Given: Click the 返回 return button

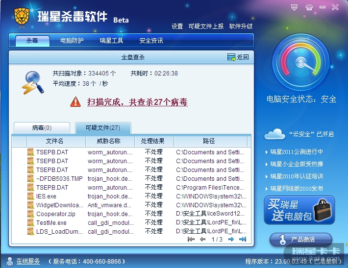Looking at the screenshot, I should coord(238,57).
